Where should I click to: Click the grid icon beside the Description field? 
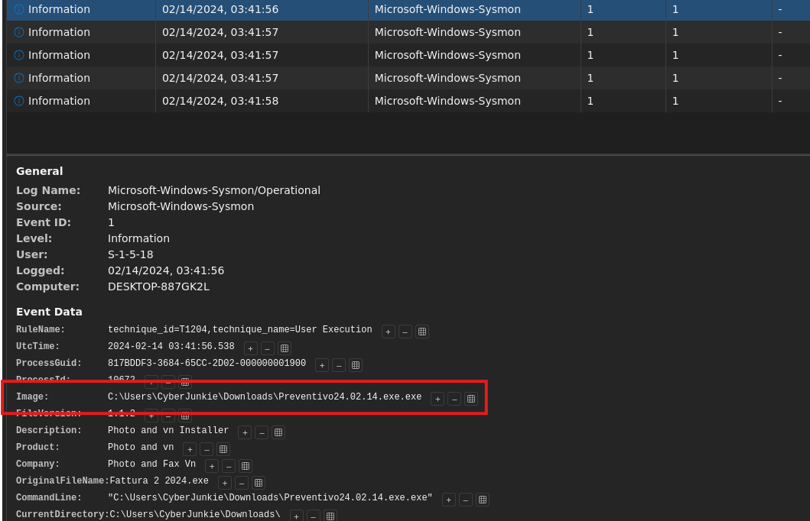(278, 432)
